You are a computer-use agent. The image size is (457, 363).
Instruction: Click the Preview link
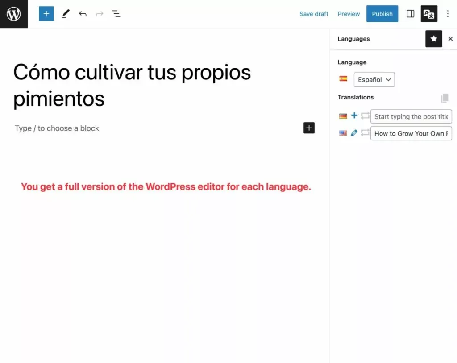[x=349, y=14]
